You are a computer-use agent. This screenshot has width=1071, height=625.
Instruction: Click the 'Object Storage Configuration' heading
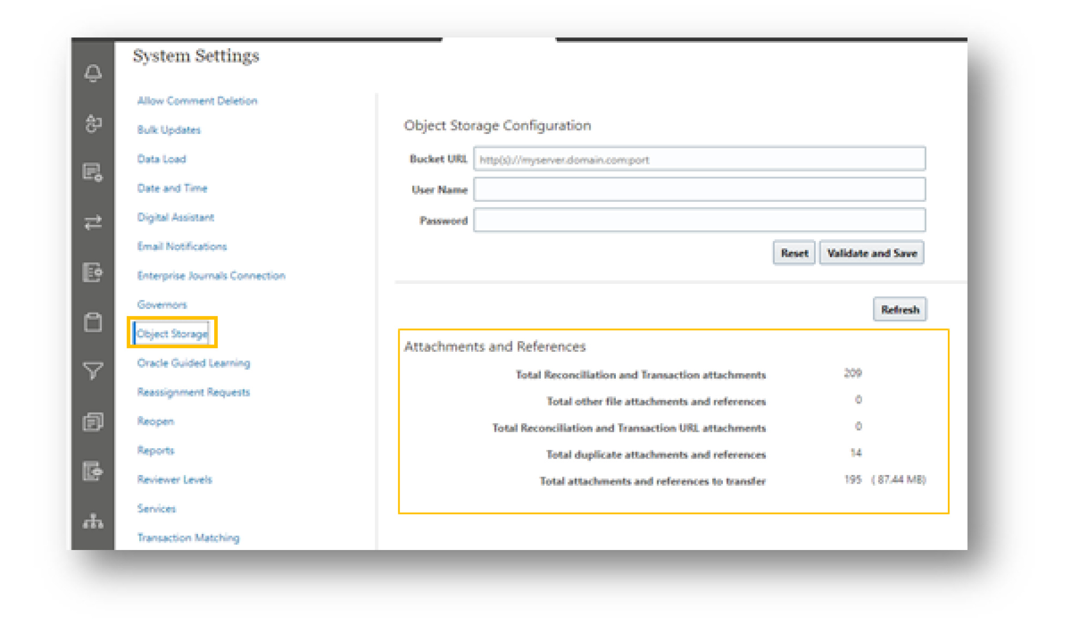click(x=497, y=126)
